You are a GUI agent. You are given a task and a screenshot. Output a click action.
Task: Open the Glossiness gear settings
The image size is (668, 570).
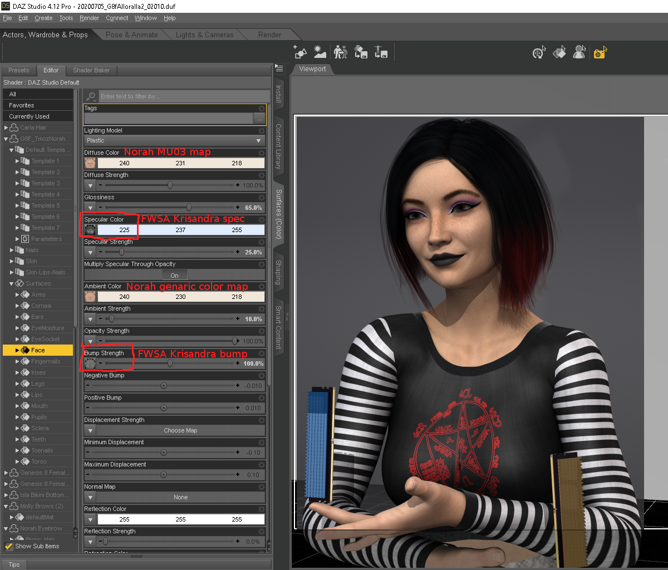(x=262, y=197)
